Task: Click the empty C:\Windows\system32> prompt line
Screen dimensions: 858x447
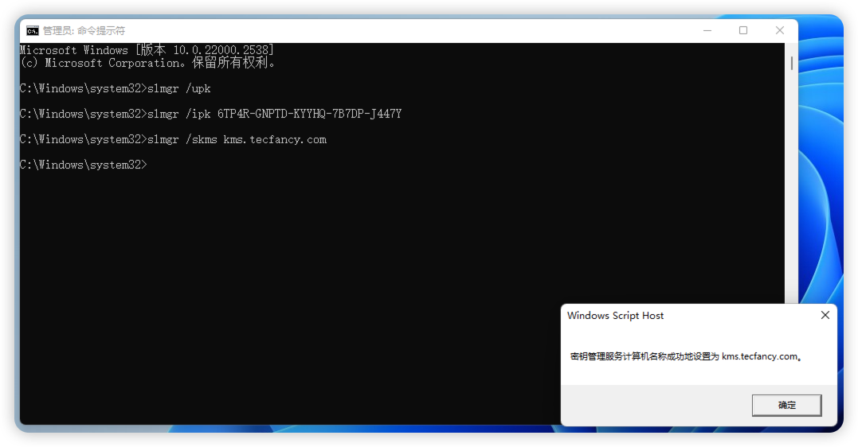Action: tap(84, 165)
